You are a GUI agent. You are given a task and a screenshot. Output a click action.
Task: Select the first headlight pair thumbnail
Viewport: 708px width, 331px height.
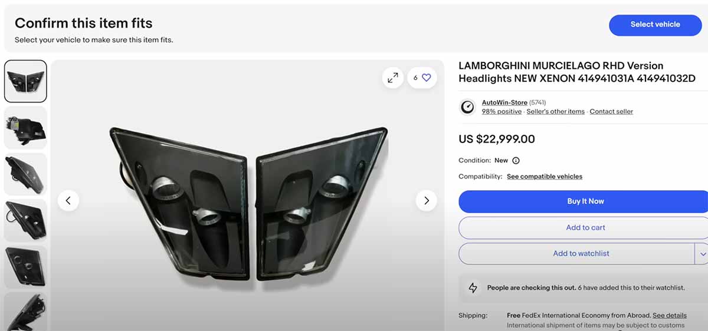coord(25,81)
